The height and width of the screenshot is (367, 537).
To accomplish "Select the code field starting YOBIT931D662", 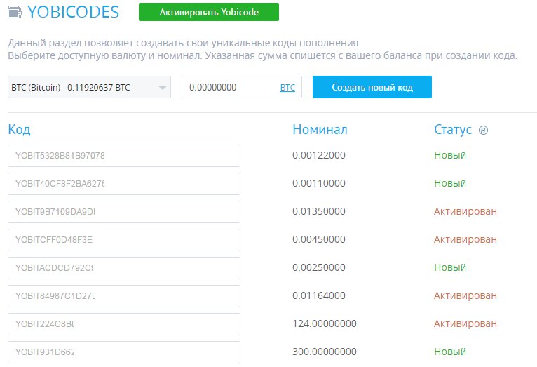I will (x=124, y=352).
